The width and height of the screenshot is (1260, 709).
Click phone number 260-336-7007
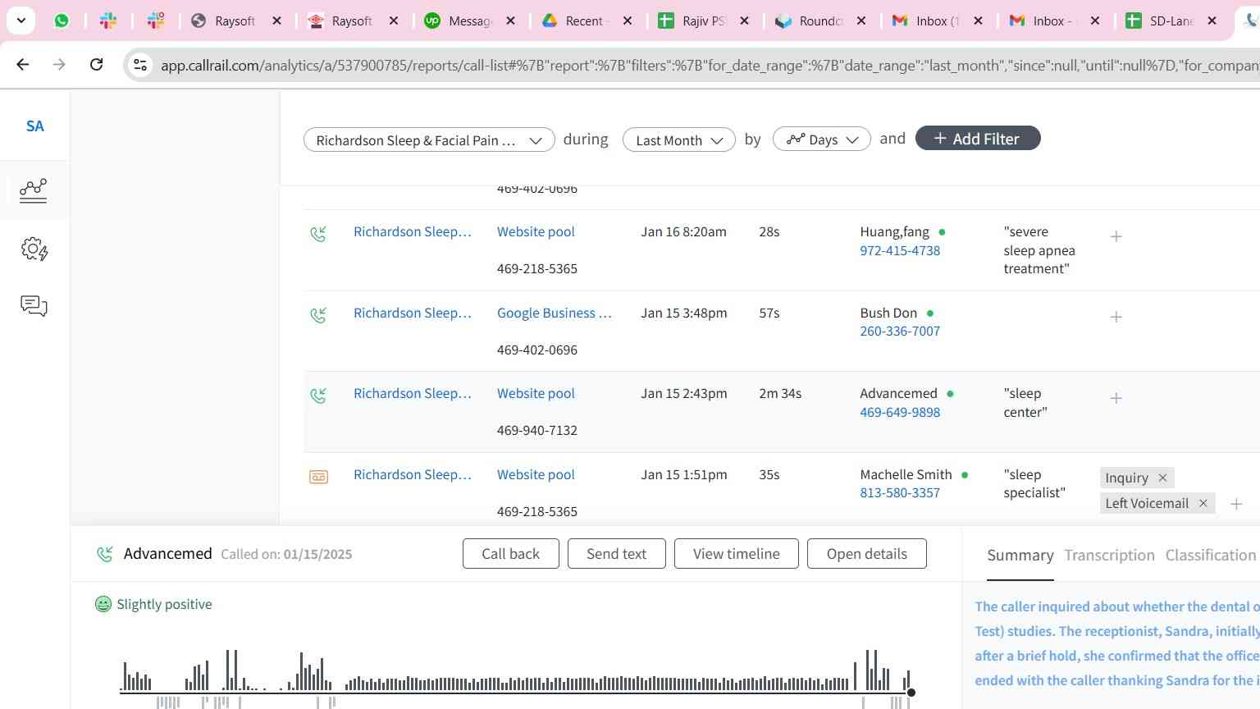[900, 331]
